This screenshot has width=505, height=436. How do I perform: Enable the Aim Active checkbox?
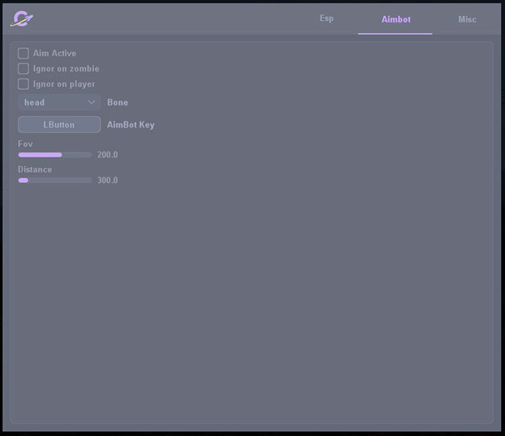23,53
